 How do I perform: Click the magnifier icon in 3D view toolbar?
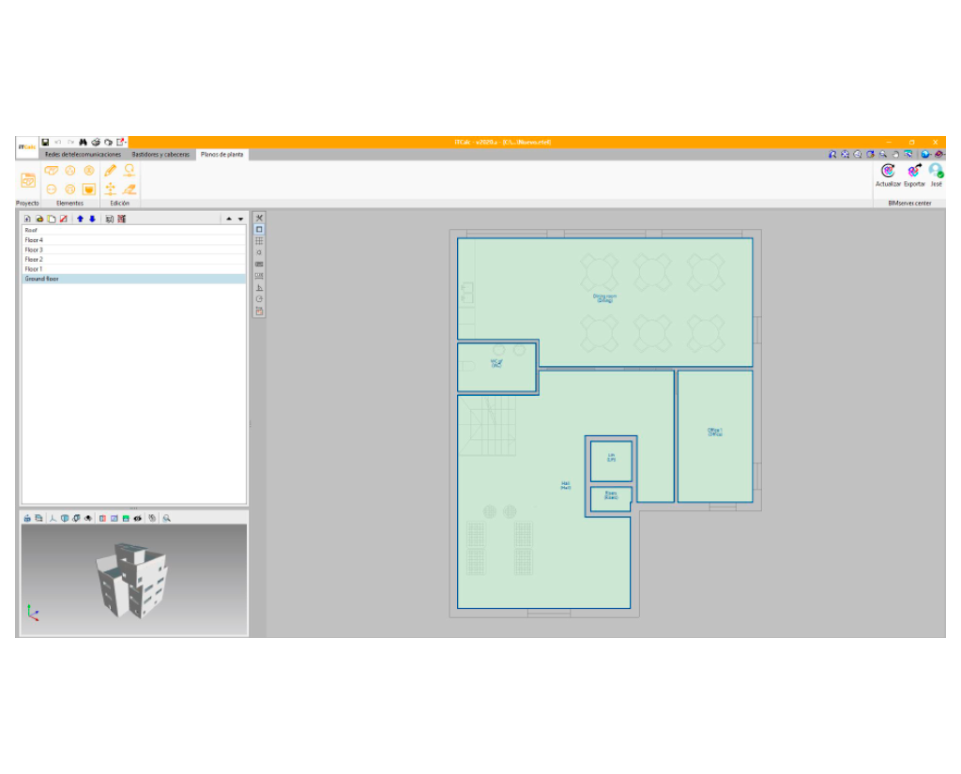click(167, 518)
